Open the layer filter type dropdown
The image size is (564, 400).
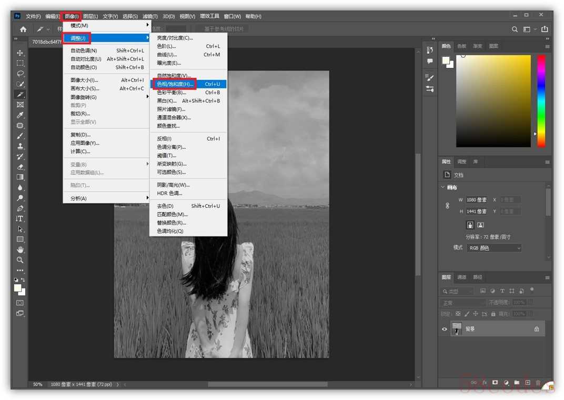458,291
